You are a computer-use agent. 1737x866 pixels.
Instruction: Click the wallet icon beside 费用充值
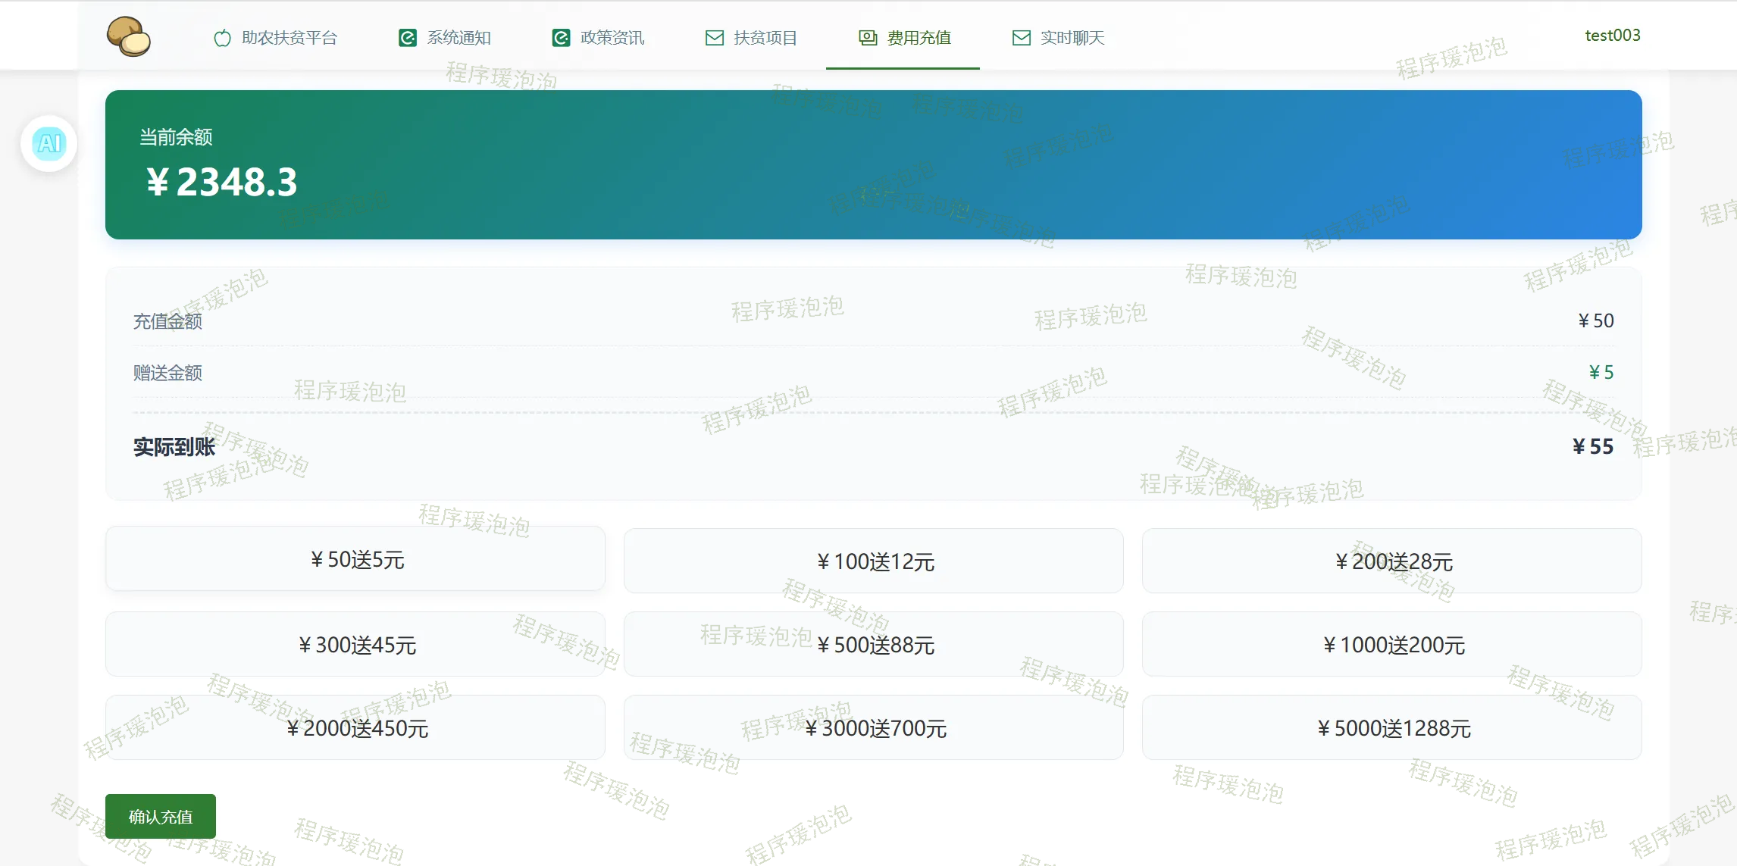click(x=868, y=38)
